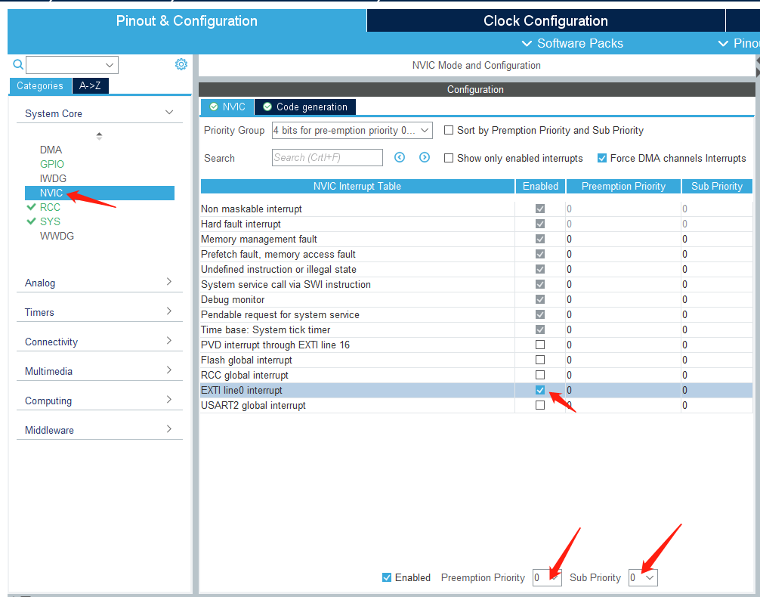
Task: Select NVIC in System Core list
Action: pos(100,193)
